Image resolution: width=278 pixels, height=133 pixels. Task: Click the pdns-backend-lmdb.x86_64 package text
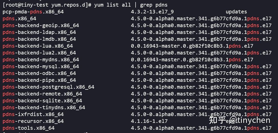coord(39,39)
